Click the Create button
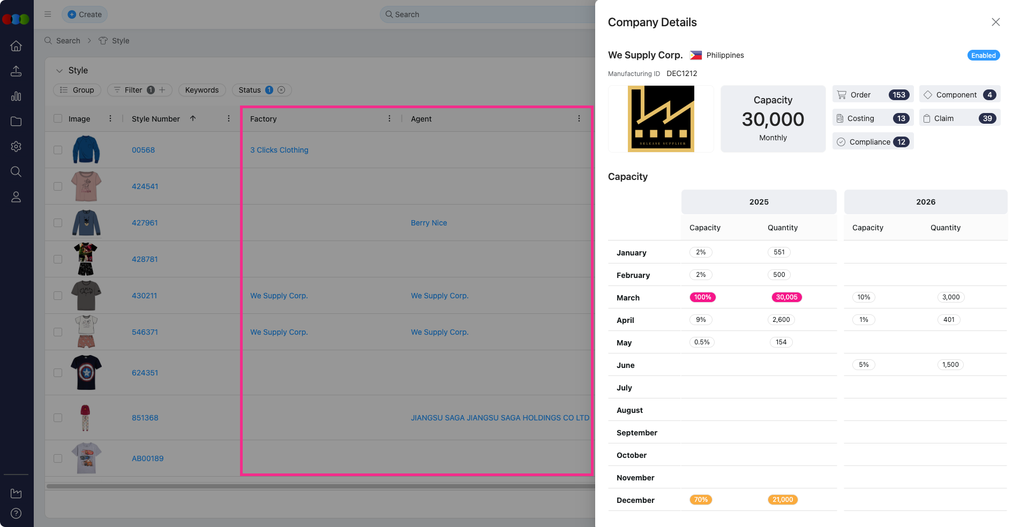This screenshot has height=527, width=1020. (85, 14)
